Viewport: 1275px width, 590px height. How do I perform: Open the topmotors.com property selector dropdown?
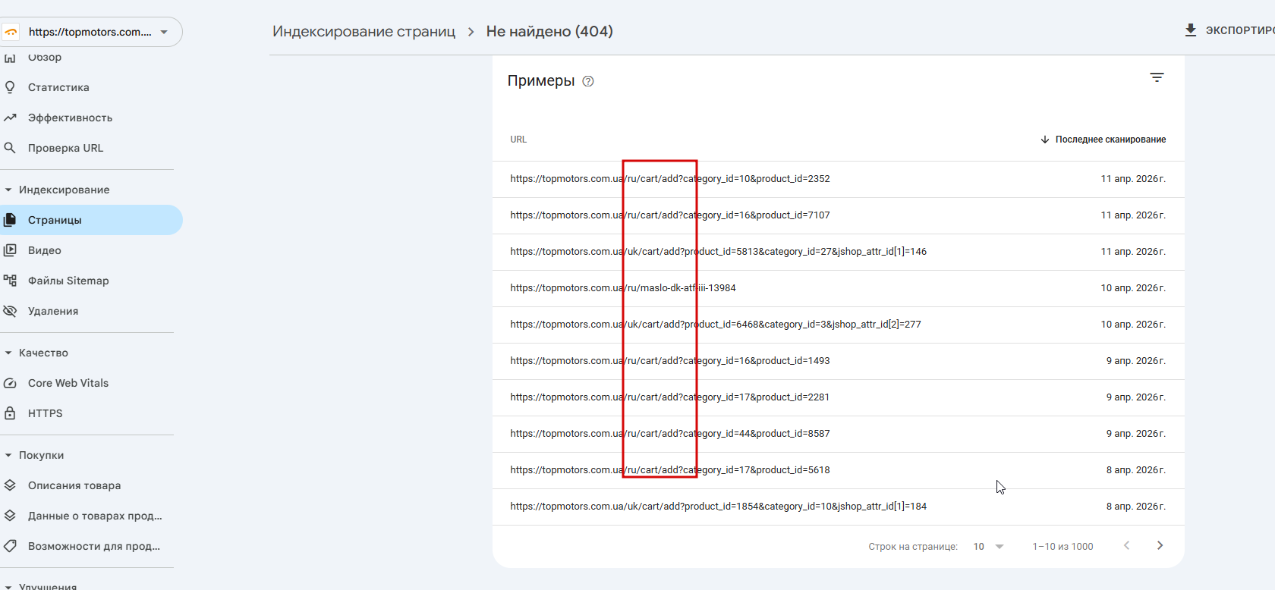coord(90,32)
